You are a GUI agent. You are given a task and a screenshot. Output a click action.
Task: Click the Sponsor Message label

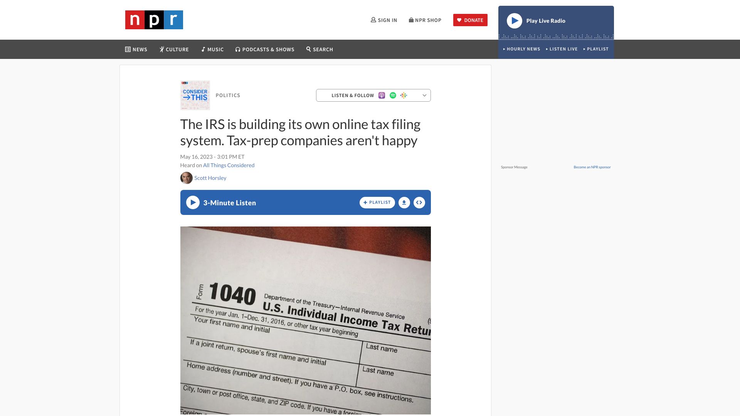(x=514, y=167)
